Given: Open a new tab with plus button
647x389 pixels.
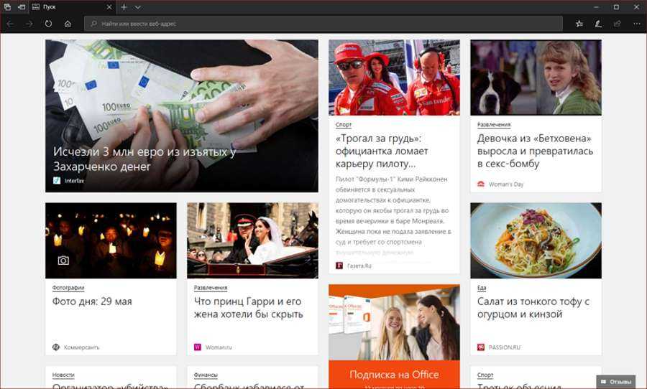Looking at the screenshot, I should pos(124,7).
